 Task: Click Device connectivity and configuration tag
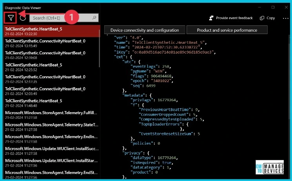145,30
